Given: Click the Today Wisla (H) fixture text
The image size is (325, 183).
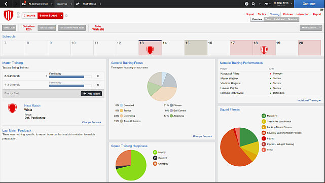Looking at the screenshot, I should (x=98, y=28).
